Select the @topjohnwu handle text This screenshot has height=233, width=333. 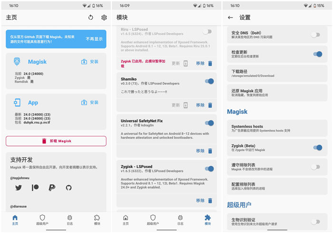tap(20, 178)
